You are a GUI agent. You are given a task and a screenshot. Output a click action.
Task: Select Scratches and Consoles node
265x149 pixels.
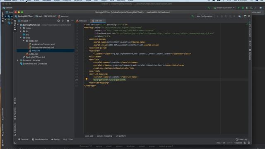click(x=35, y=64)
